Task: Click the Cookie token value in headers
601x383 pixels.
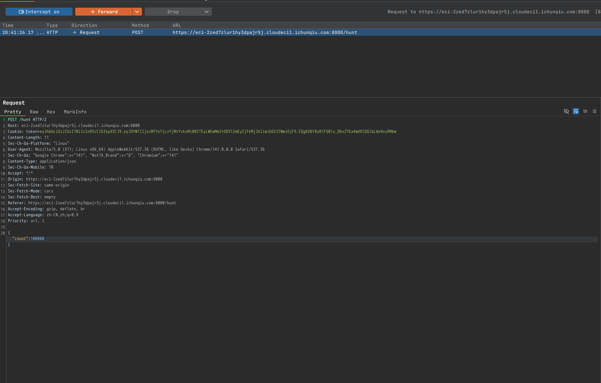Action: coord(218,132)
